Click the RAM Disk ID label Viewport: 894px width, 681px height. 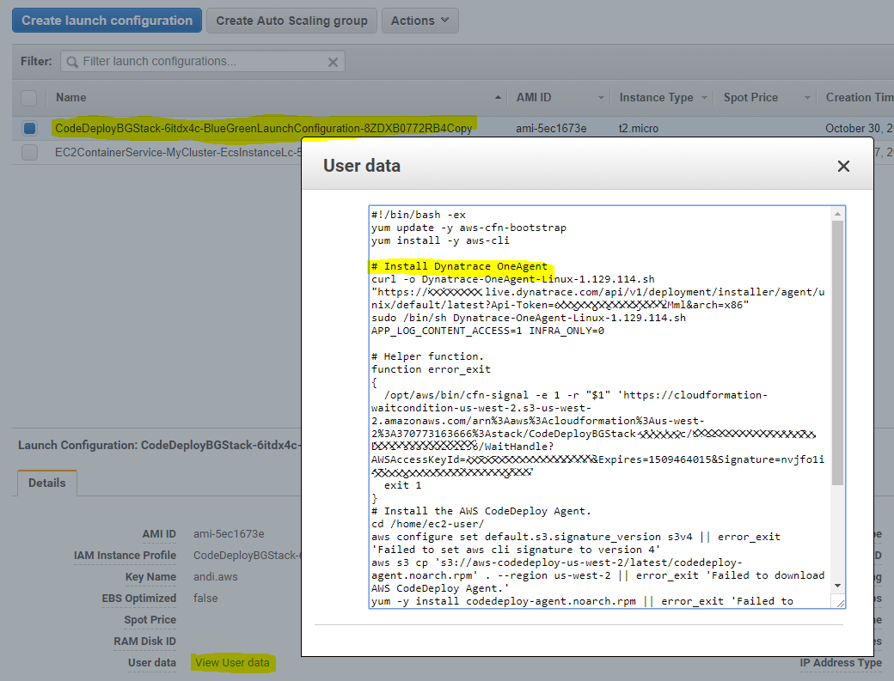[x=144, y=641]
